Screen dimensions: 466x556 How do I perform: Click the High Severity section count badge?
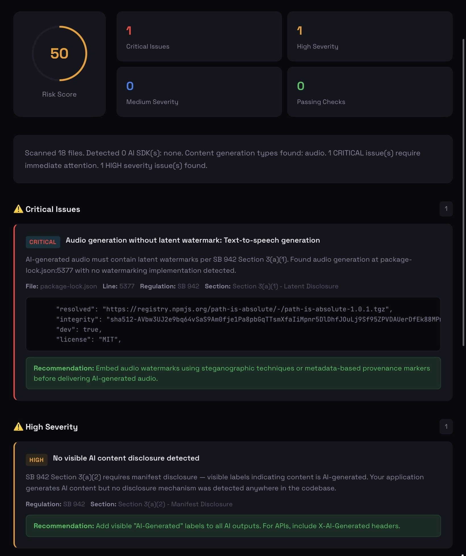click(446, 427)
